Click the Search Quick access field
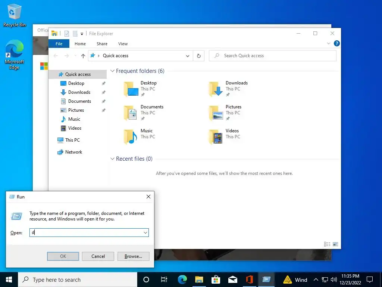This screenshot has width=382, height=287. pyautogui.click(x=273, y=56)
